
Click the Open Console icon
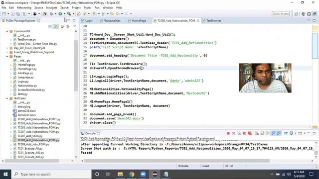click(x=300, y=133)
